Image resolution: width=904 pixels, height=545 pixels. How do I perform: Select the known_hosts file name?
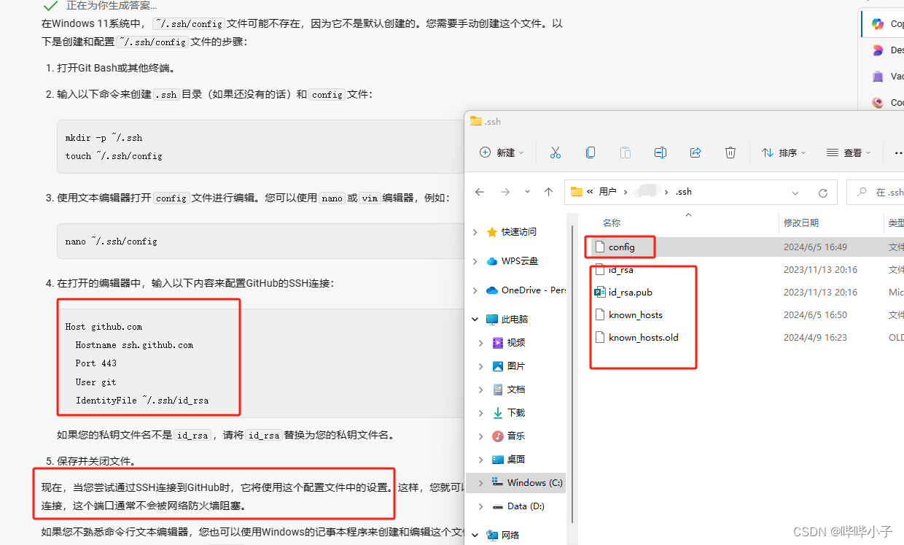point(636,315)
